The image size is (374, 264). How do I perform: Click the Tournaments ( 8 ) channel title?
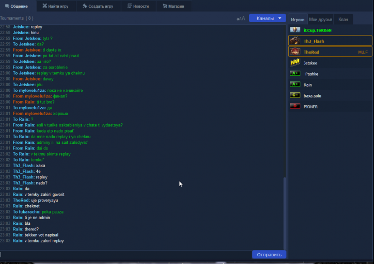point(17,18)
